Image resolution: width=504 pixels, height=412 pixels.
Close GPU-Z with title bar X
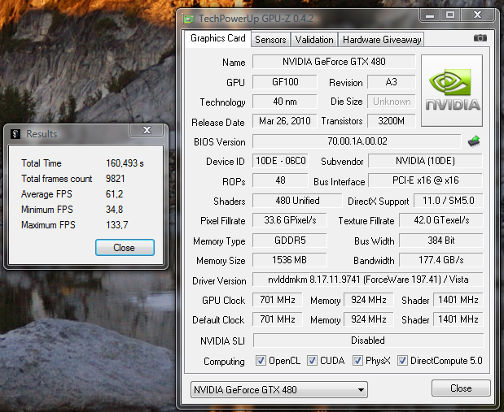[x=477, y=15]
